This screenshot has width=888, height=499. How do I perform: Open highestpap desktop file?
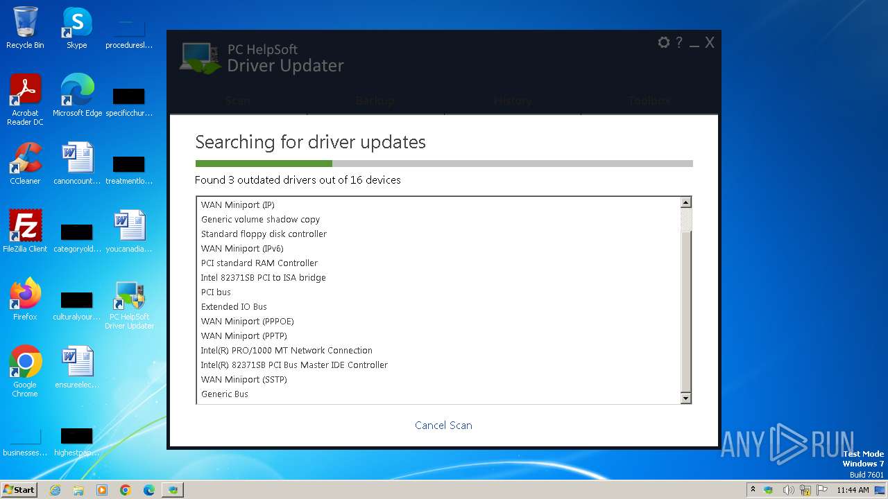point(77,441)
